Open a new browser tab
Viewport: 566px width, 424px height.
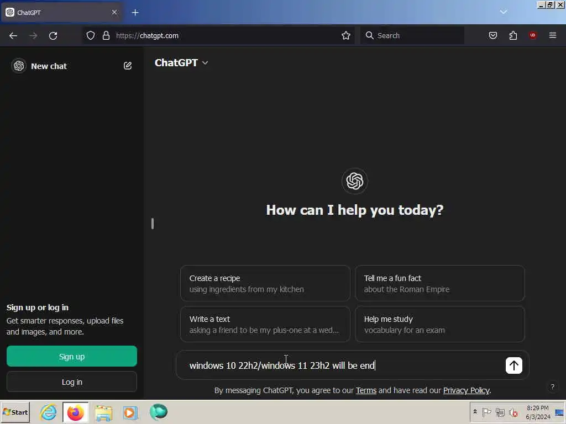(135, 13)
